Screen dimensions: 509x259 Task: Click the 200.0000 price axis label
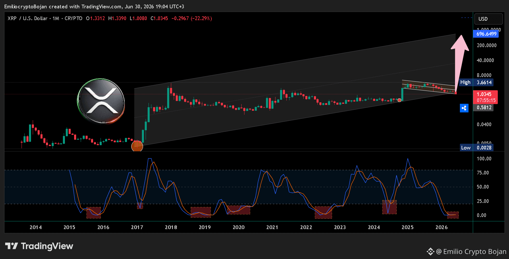(x=487, y=45)
